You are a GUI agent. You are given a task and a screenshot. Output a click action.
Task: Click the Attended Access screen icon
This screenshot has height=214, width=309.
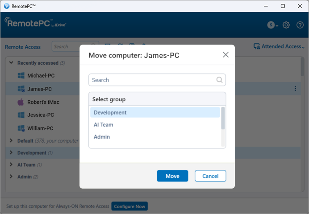[257, 46]
